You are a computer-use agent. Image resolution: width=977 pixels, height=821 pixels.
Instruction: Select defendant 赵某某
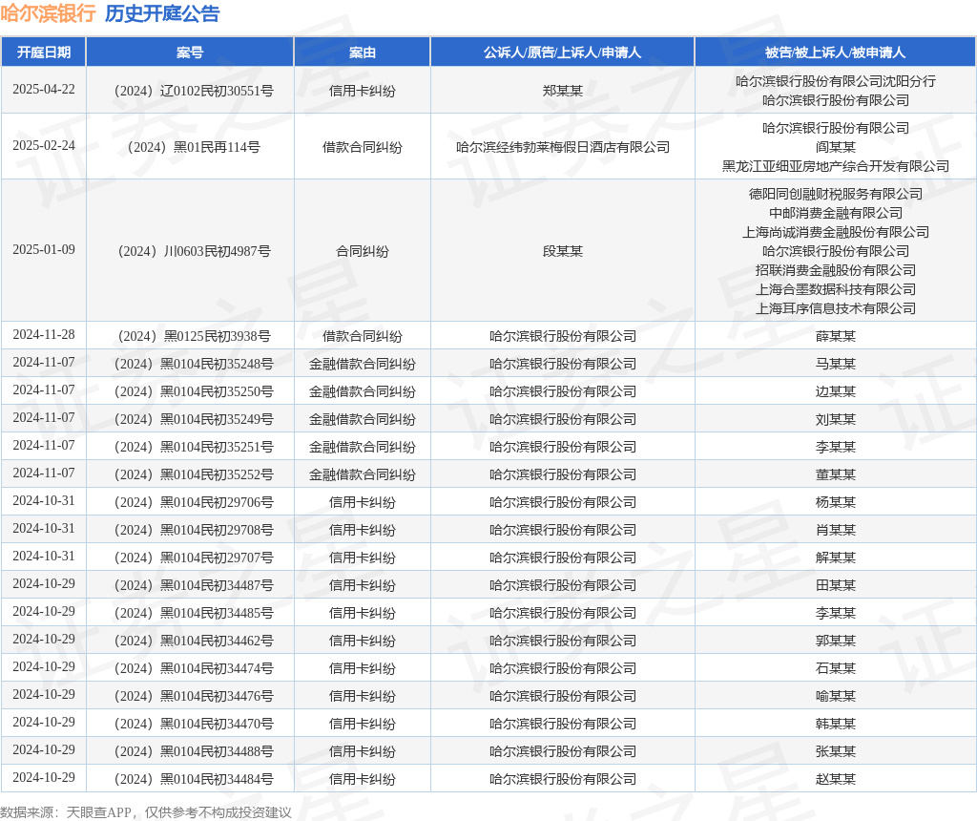click(836, 779)
